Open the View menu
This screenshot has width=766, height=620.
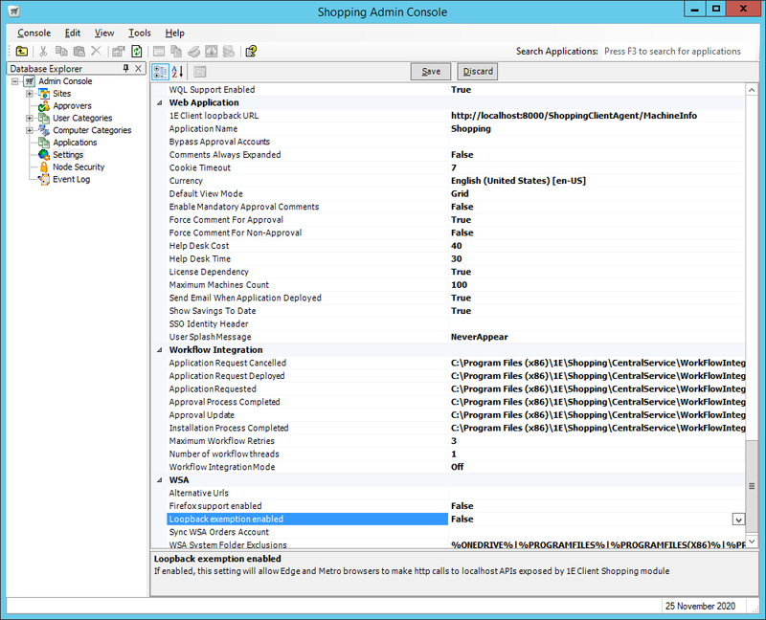(x=104, y=33)
